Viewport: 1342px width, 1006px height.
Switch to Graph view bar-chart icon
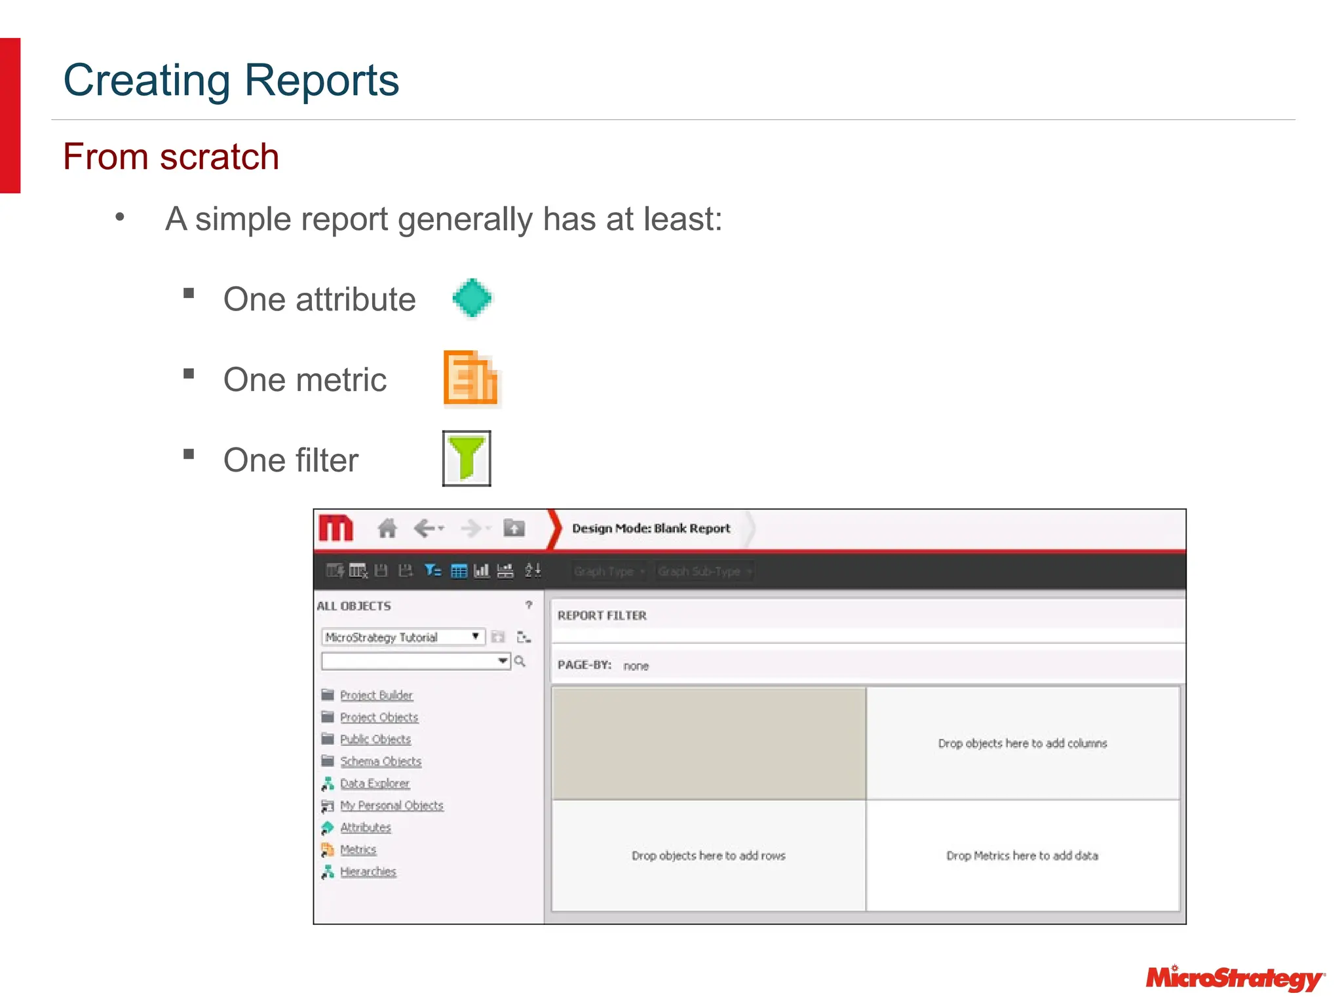[482, 570]
